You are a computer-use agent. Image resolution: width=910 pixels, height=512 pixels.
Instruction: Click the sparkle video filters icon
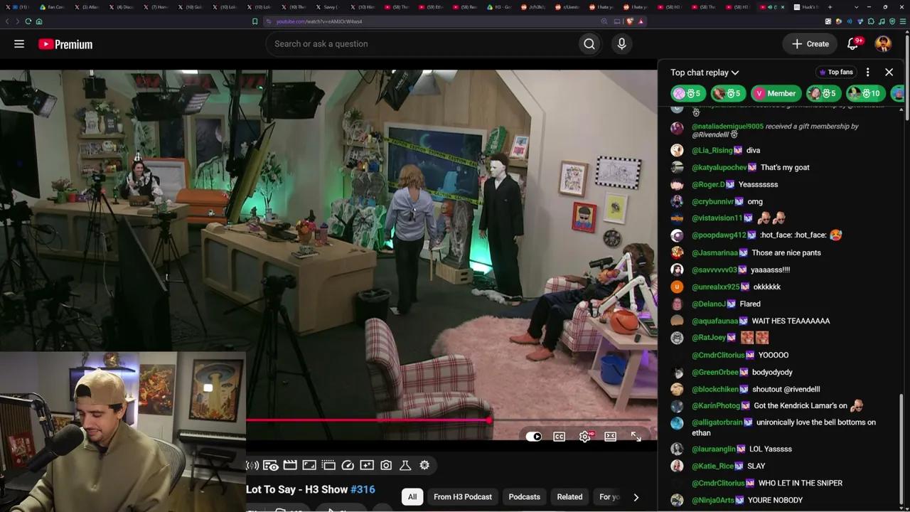click(367, 465)
